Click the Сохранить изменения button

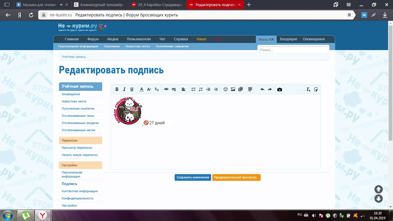pyautogui.click(x=193, y=178)
